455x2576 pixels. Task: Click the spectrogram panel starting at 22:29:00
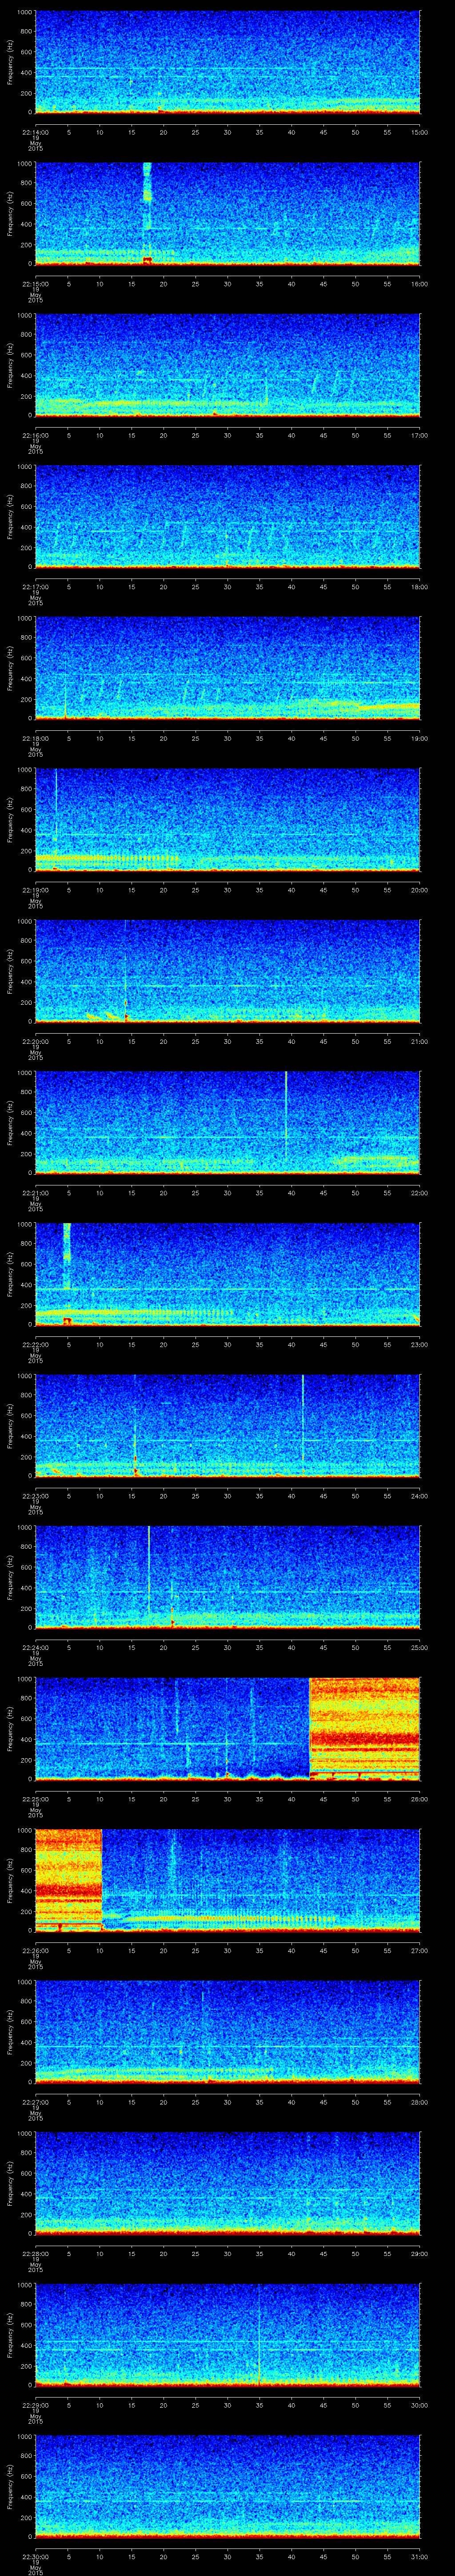point(228,2336)
